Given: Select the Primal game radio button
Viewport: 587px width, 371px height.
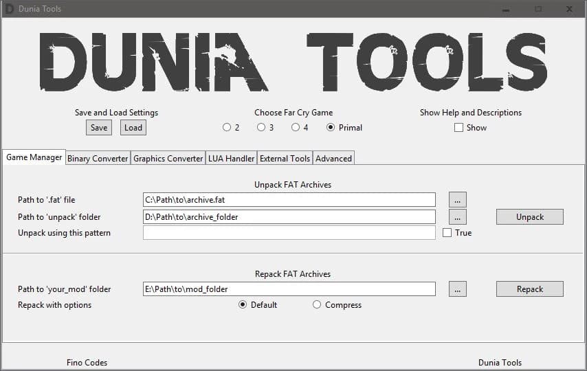Looking at the screenshot, I should tap(330, 127).
